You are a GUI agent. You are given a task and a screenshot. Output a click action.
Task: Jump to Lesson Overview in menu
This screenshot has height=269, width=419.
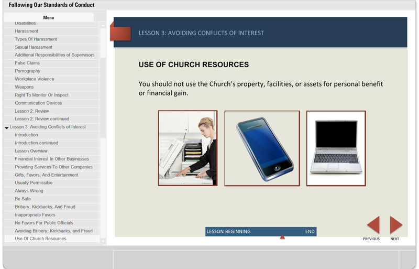point(31,151)
